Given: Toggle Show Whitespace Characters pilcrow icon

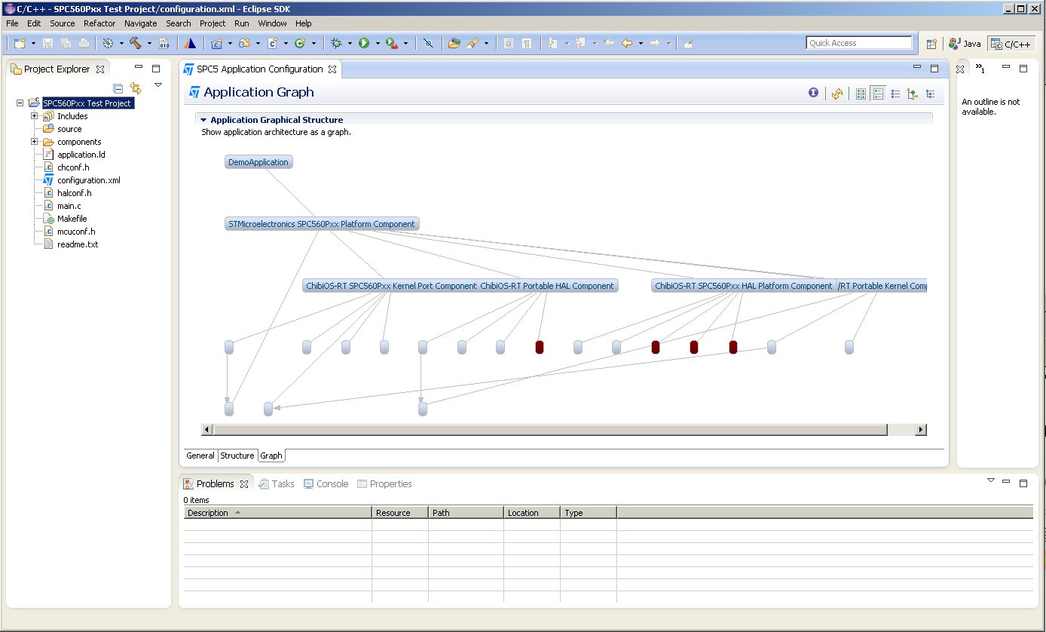Looking at the screenshot, I should click(527, 44).
